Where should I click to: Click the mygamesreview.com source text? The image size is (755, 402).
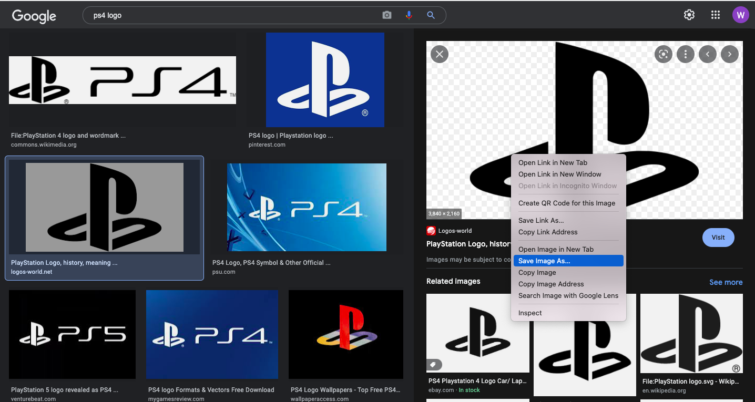(176, 399)
